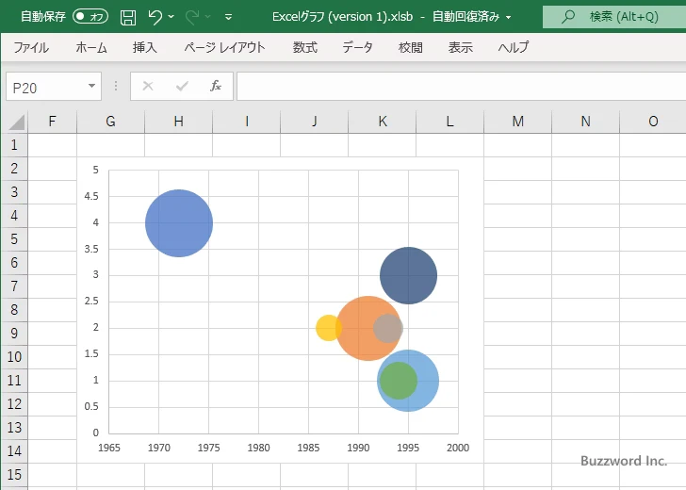686x490 pixels.
Task: Select the light blue bubble behind green
Action: coord(428,381)
